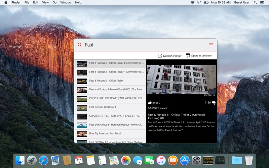The height and width of the screenshot is (168, 269).
Task: Click the thumbs down dislike icon
Action: click(x=214, y=103)
